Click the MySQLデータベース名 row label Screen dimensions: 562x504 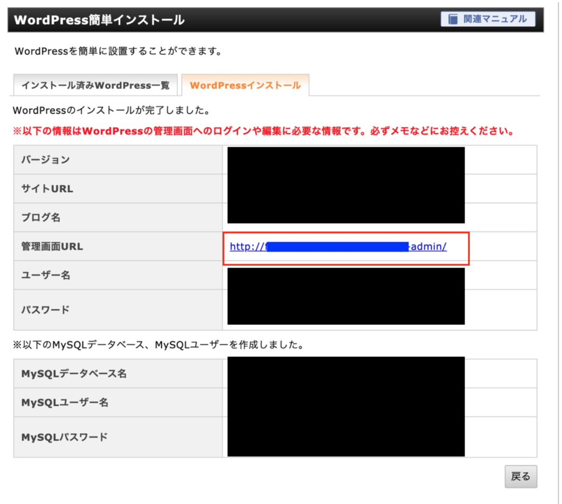point(74,374)
